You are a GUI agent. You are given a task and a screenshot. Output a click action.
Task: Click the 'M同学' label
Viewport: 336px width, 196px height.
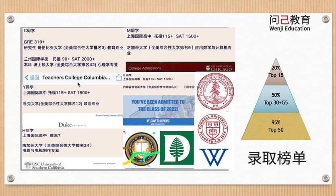pyautogui.click(x=133, y=31)
